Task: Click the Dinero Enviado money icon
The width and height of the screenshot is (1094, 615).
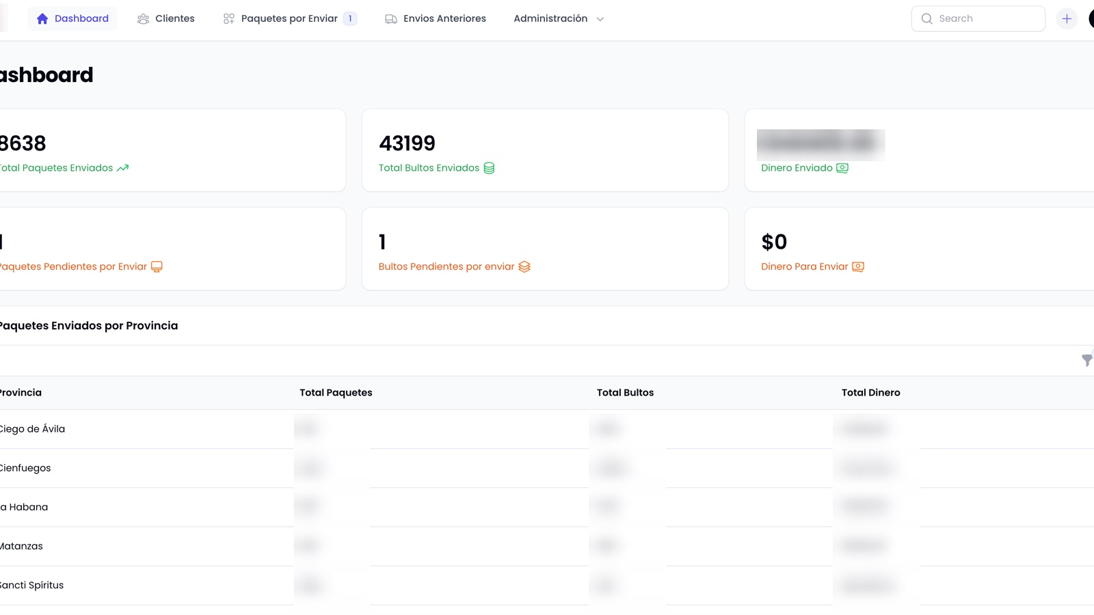Action: (842, 168)
